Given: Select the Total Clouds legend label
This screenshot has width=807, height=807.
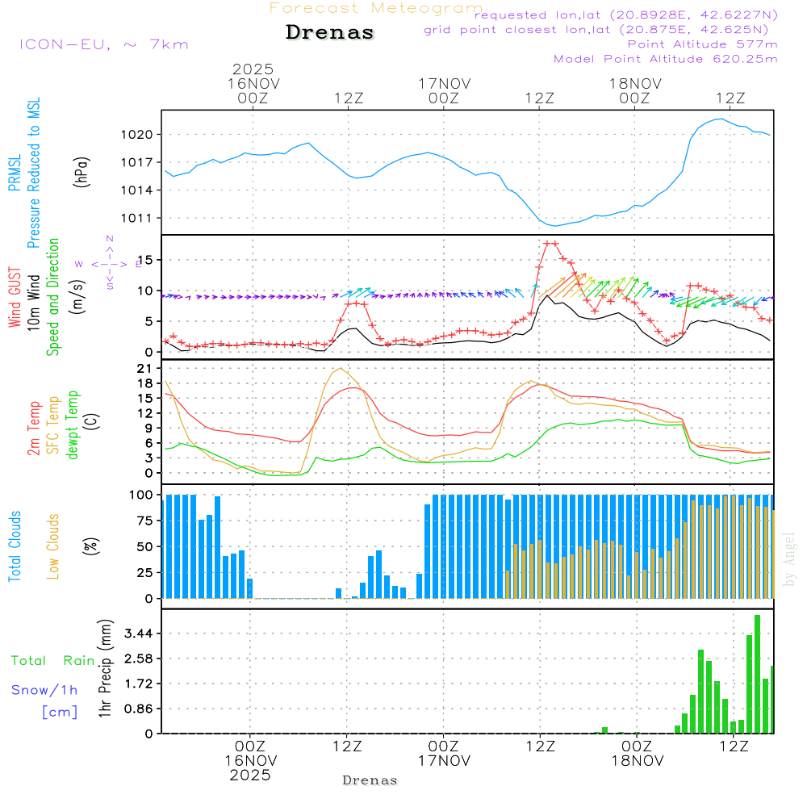Looking at the screenshot, I should click(14, 546).
